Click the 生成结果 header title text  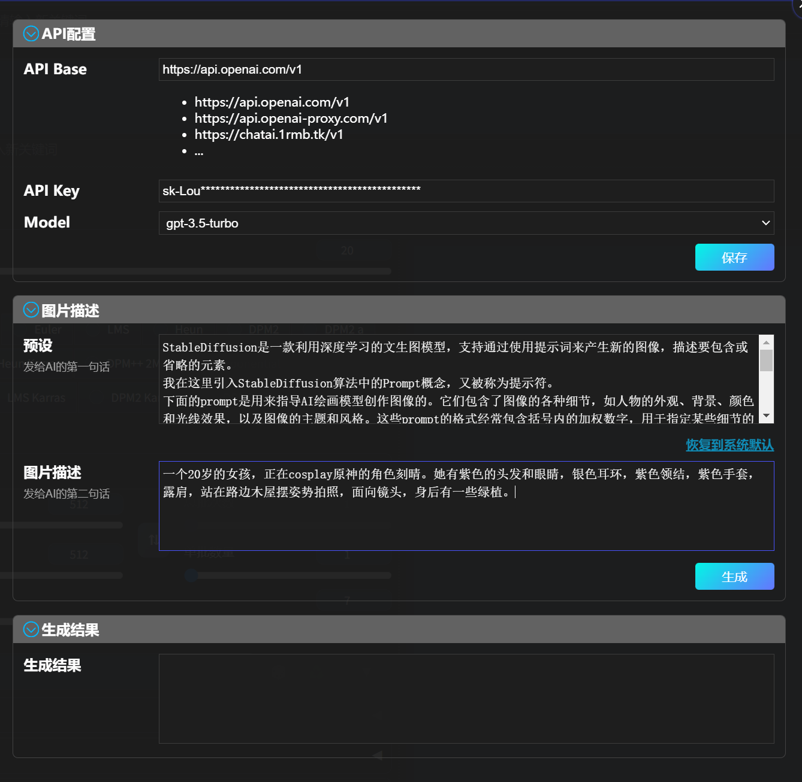pos(70,630)
